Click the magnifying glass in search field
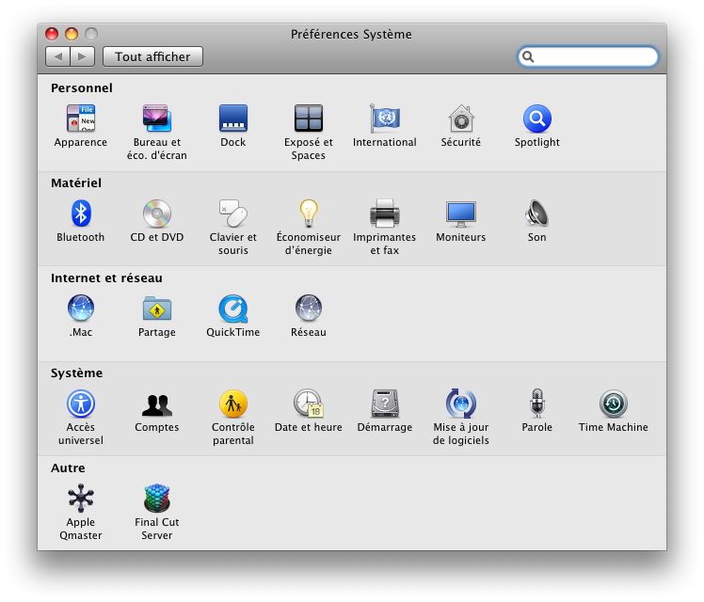 pyautogui.click(x=528, y=56)
